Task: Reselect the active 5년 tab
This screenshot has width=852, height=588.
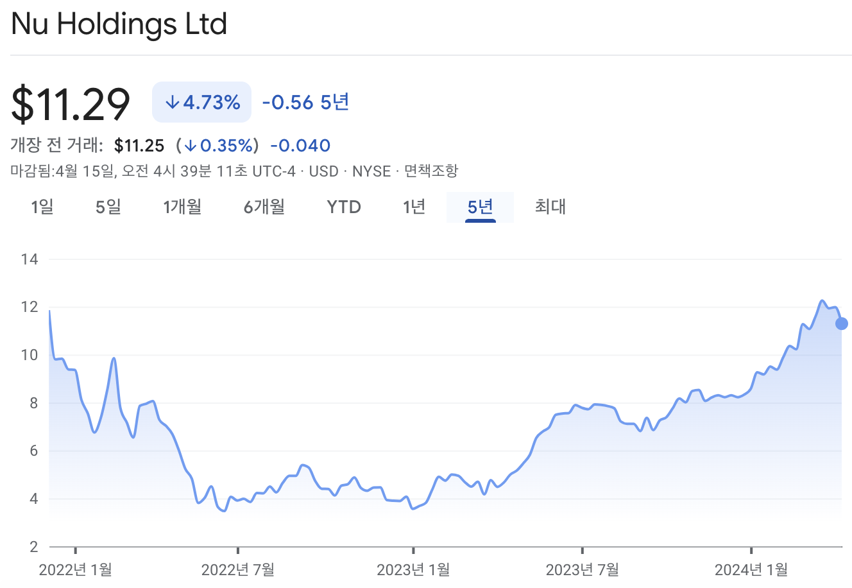Action: tap(480, 207)
